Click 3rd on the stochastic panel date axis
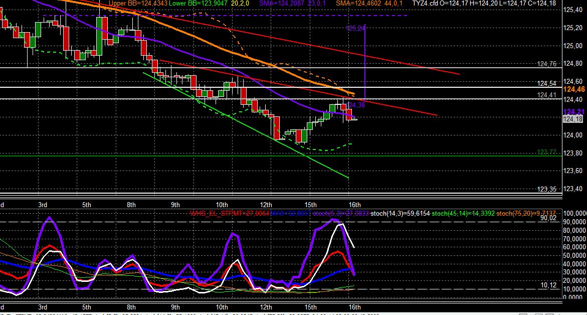 click(43, 307)
